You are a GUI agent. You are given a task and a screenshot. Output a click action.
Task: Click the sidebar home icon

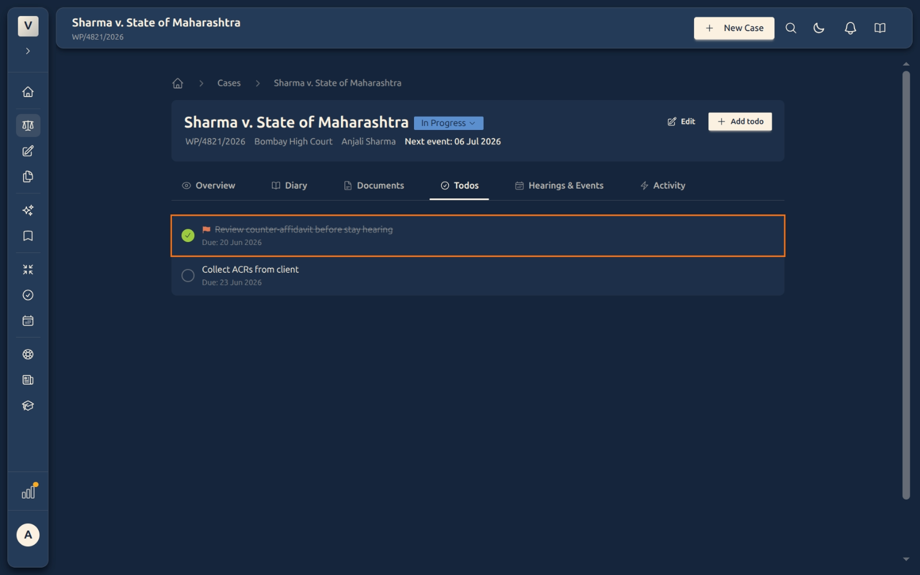click(28, 92)
